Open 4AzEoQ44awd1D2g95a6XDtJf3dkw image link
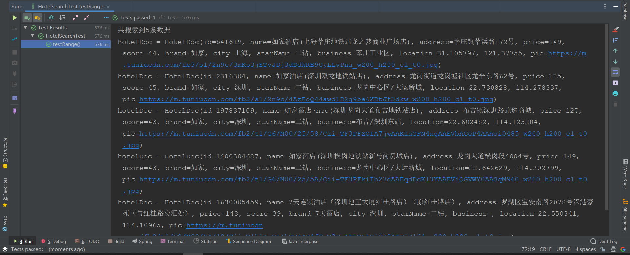 pyautogui.click(x=316, y=99)
